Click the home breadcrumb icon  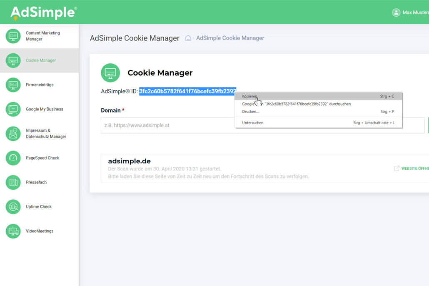[x=188, y=38]
